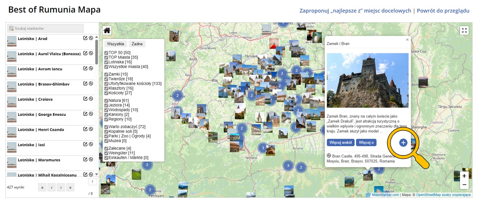Image resolution: width=478 pixels, height=208 pixels.
Task: Click the home icon on the map
Action: click(107, 31)
